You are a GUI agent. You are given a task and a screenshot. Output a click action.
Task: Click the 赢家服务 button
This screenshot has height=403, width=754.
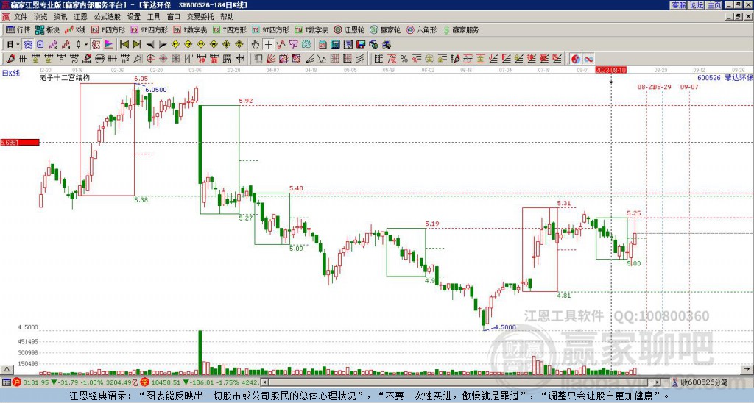[x=461, y=29]
